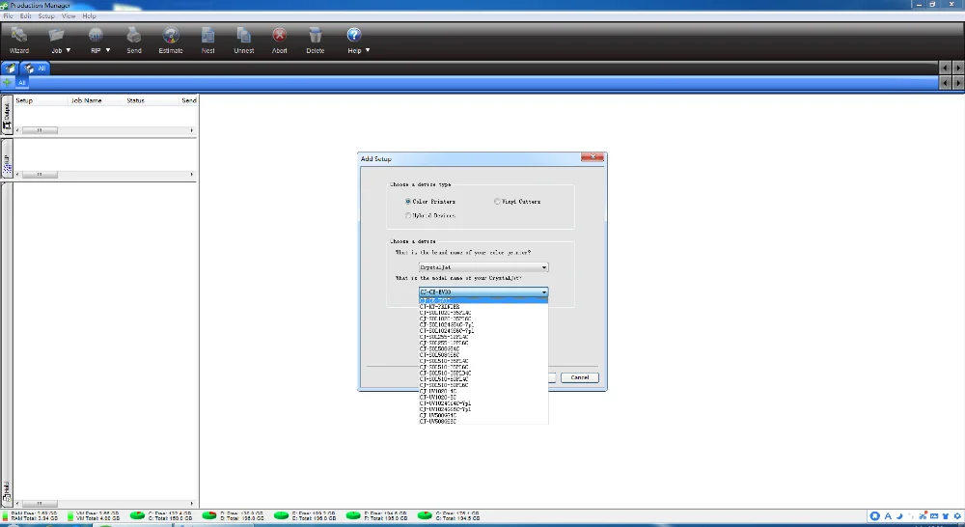This screenshot has height=527, width=965.
Task: Click the Job Name column header
Action: click(87, 100)
